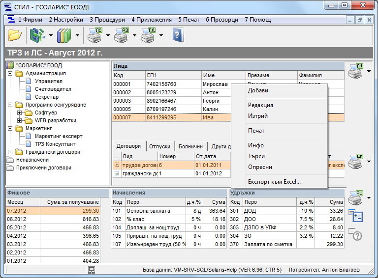Expand the трудов договор row
The image size is (378, 278).
tap(117, 165)
